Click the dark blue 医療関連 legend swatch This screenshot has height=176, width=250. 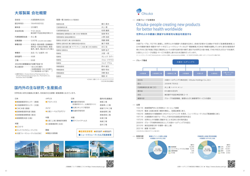point(170,147)
